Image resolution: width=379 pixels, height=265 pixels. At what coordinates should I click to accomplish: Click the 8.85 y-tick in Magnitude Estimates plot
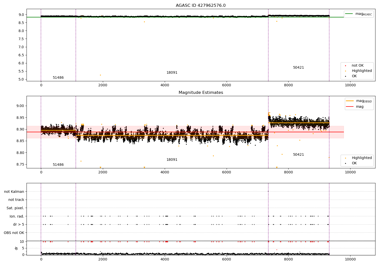pyautogui.click(x=21, y=141)
